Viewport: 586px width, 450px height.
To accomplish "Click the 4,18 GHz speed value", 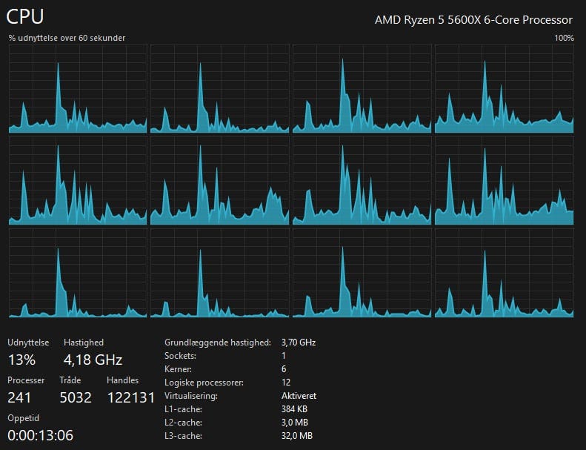I will [x=93, y=360].
